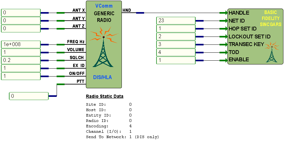Screen dimensions: 285x141
Task: Click the DIS/HLA label
Action: (102, 77)
